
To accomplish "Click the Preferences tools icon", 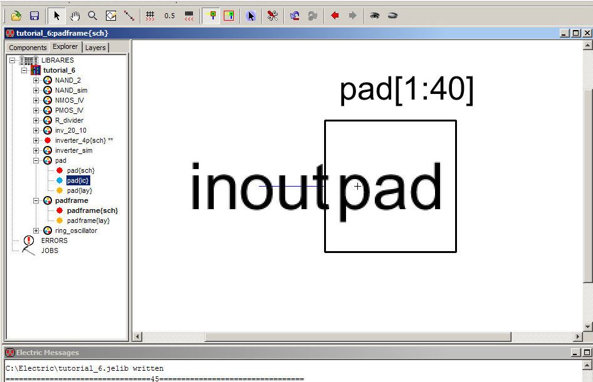I will tap(272, 16).
